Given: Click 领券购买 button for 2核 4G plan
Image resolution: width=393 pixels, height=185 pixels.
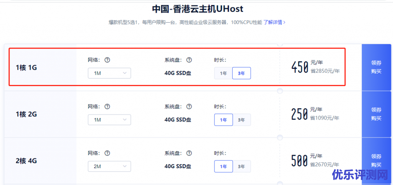Looking at the screenshot, I should [x=376, y=160].
